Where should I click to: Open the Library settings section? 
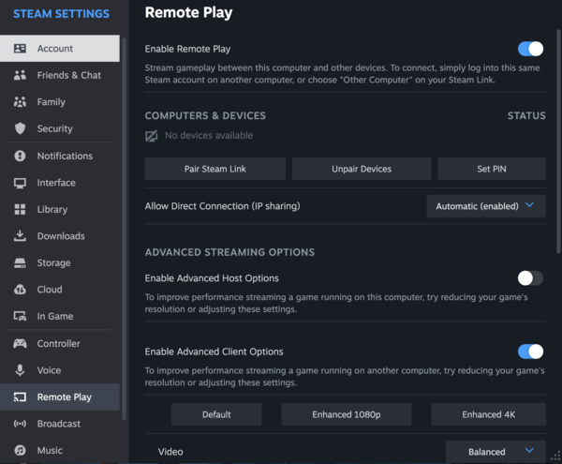click(52, 210)
